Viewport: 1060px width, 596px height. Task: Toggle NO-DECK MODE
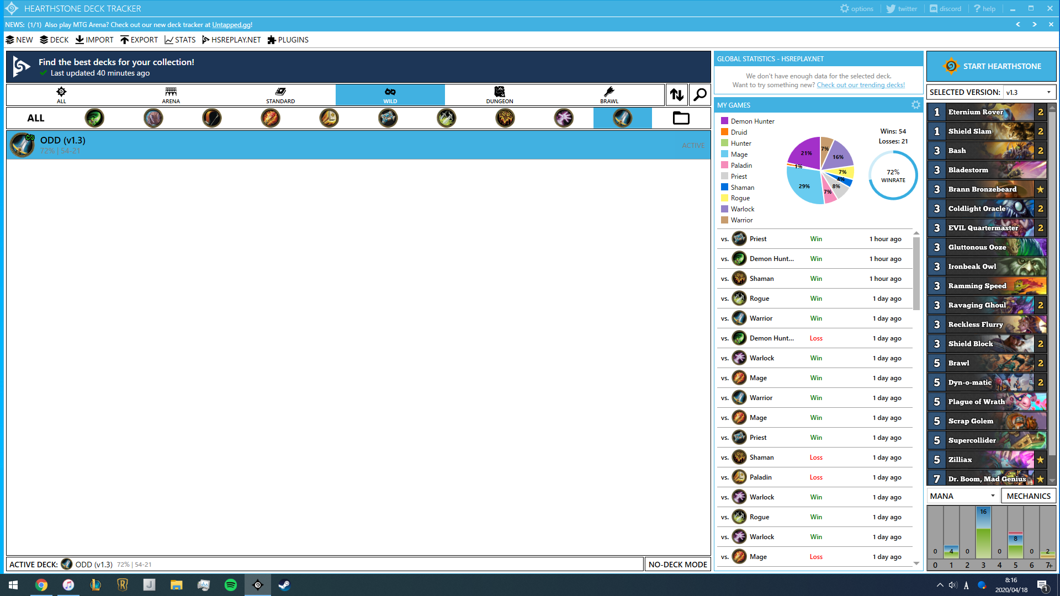[677, 564]
